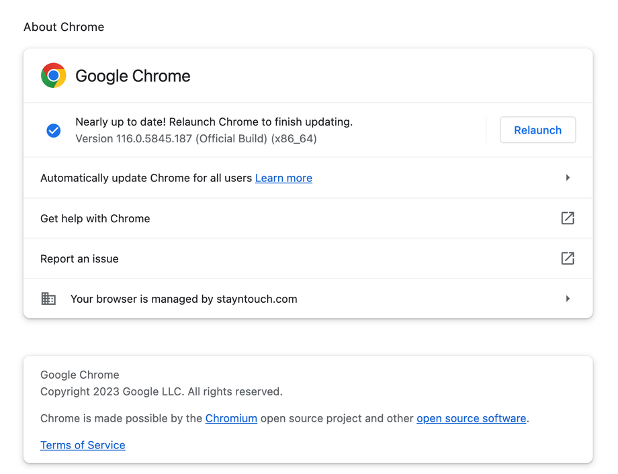Open the Chromium project link
Viewport: 618px width, 474px height.
231,418
